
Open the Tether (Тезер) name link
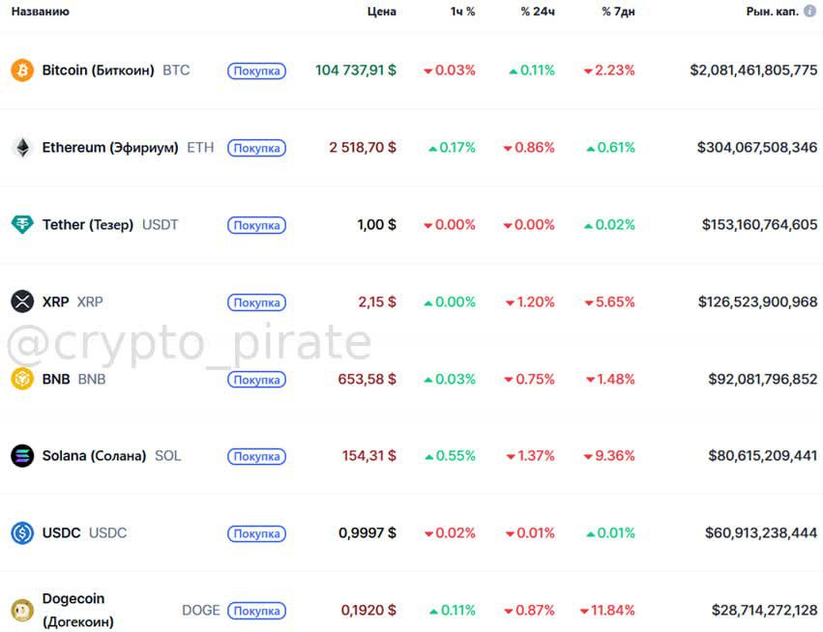click(88, 224)
